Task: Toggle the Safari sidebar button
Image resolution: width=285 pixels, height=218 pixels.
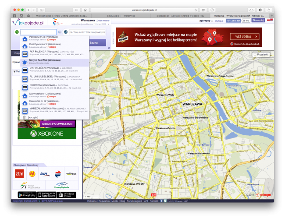Action: point(42,10)
